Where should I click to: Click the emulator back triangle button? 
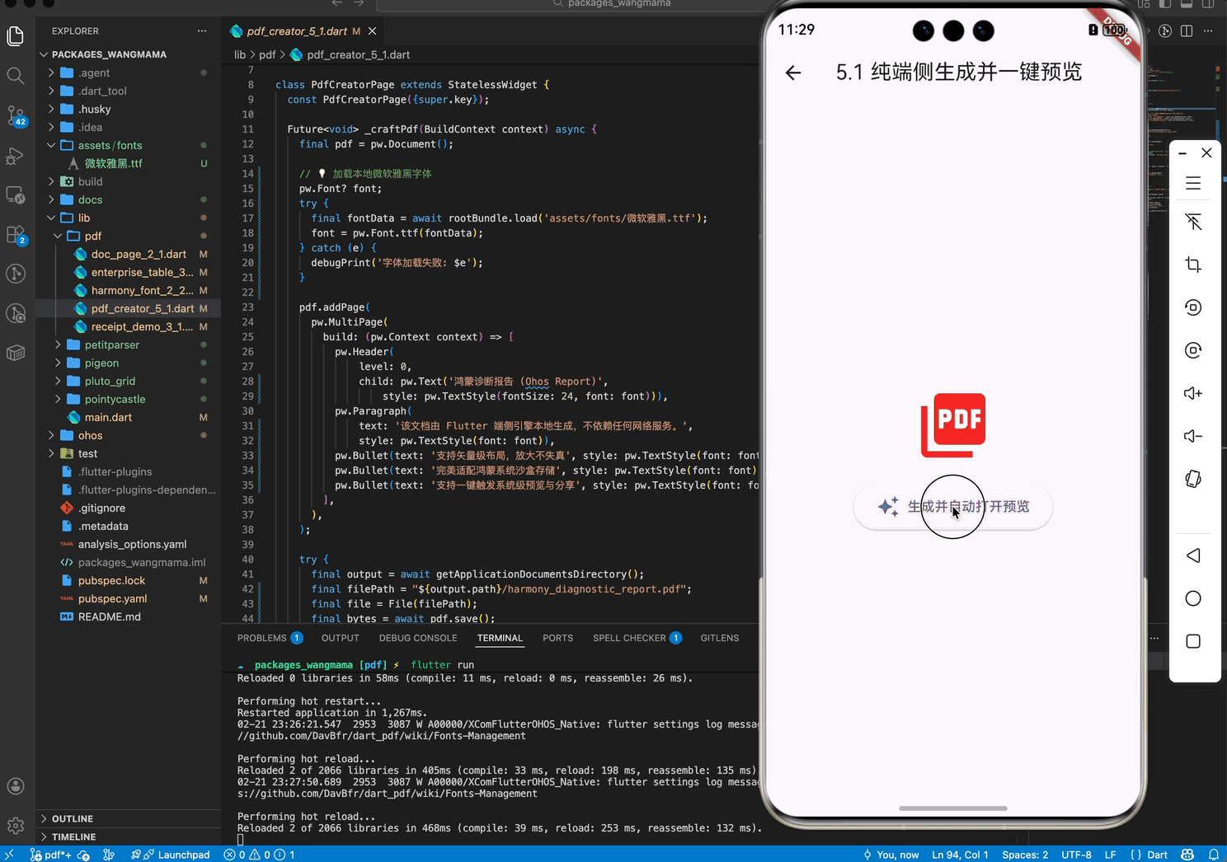point(1193,555)
